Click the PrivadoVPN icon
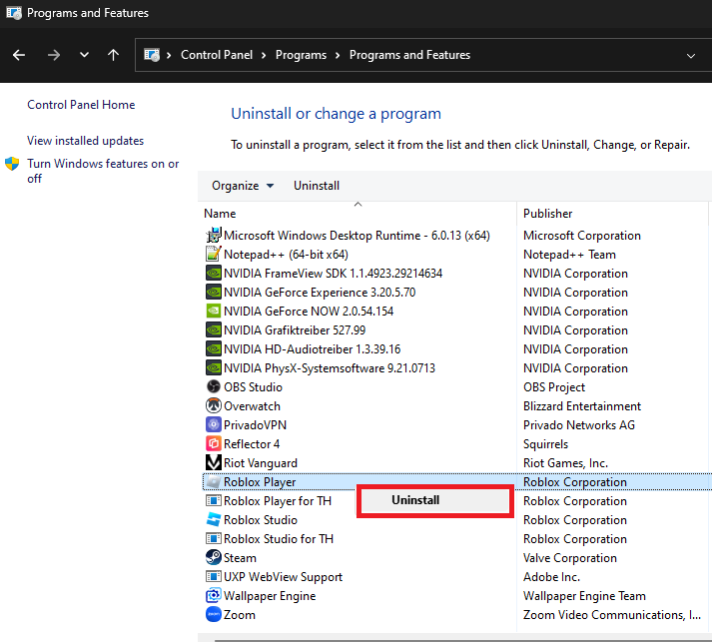 point(213,425)
